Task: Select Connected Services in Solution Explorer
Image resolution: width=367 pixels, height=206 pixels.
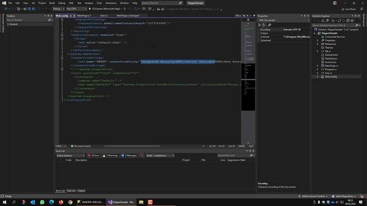Action: point(335,37)
